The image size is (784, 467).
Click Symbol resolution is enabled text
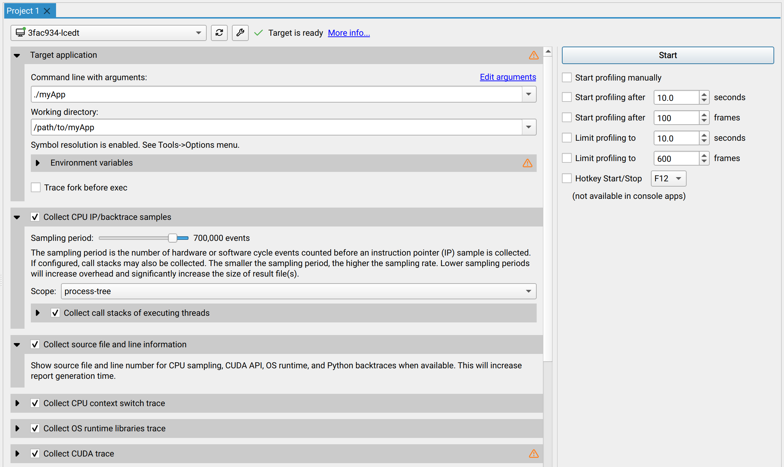click(x=135, y=145)
